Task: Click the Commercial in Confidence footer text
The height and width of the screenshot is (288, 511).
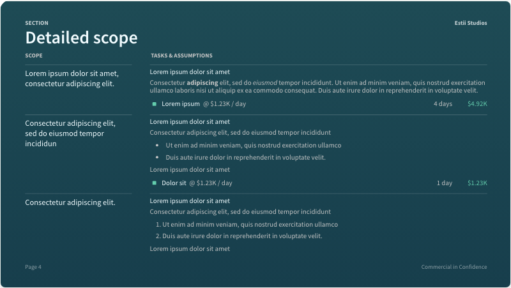Action: click(454, 267)
